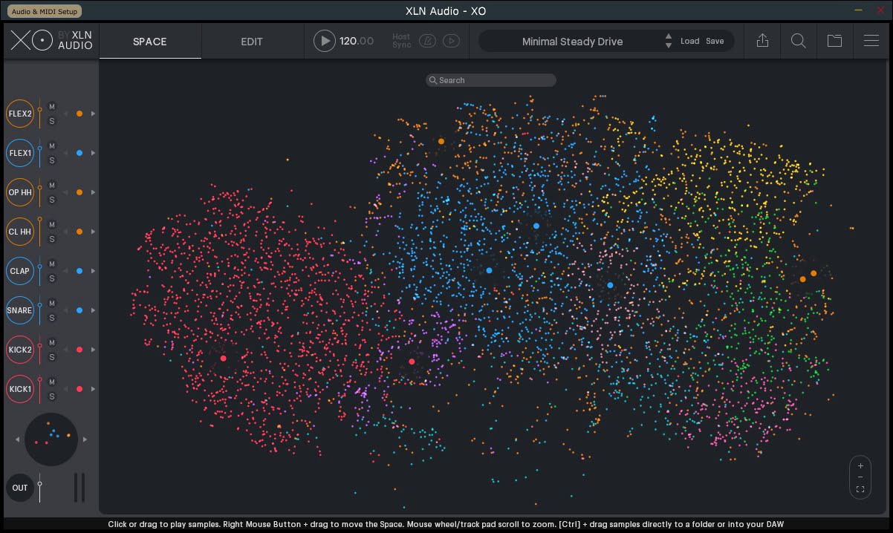This screenshot has width=893, height=533.
Task: Click the Minimal Steady Drive preset name
Action: pyautogui.click(x=572, y=42)
